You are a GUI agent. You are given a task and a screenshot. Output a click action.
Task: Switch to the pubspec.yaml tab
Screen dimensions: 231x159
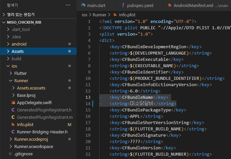(140, 5)
